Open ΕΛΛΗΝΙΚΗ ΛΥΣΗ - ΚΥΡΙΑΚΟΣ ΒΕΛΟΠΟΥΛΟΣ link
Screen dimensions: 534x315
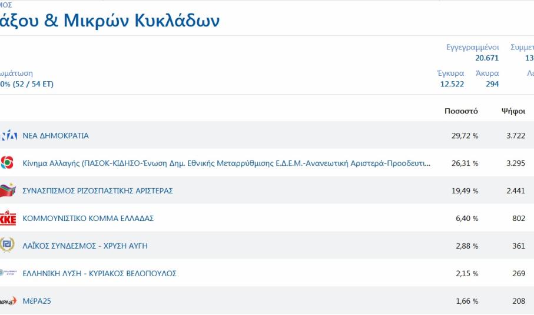pos(99,274)
